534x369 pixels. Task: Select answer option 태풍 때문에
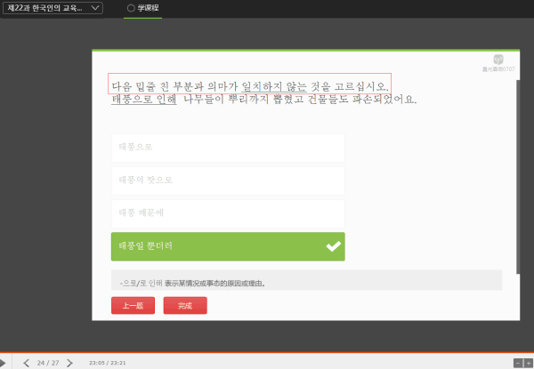click(228, 213)
